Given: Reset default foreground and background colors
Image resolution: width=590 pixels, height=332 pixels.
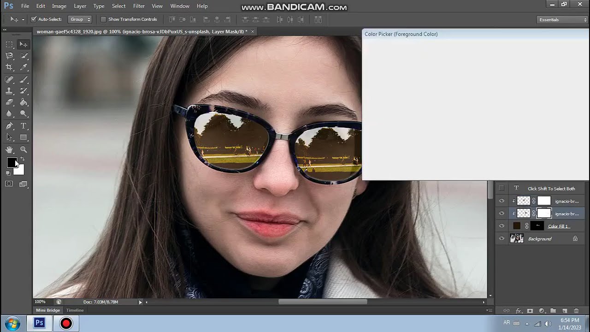Looking at the screenshot, I should pyautogui.click(x=8, y=173).
